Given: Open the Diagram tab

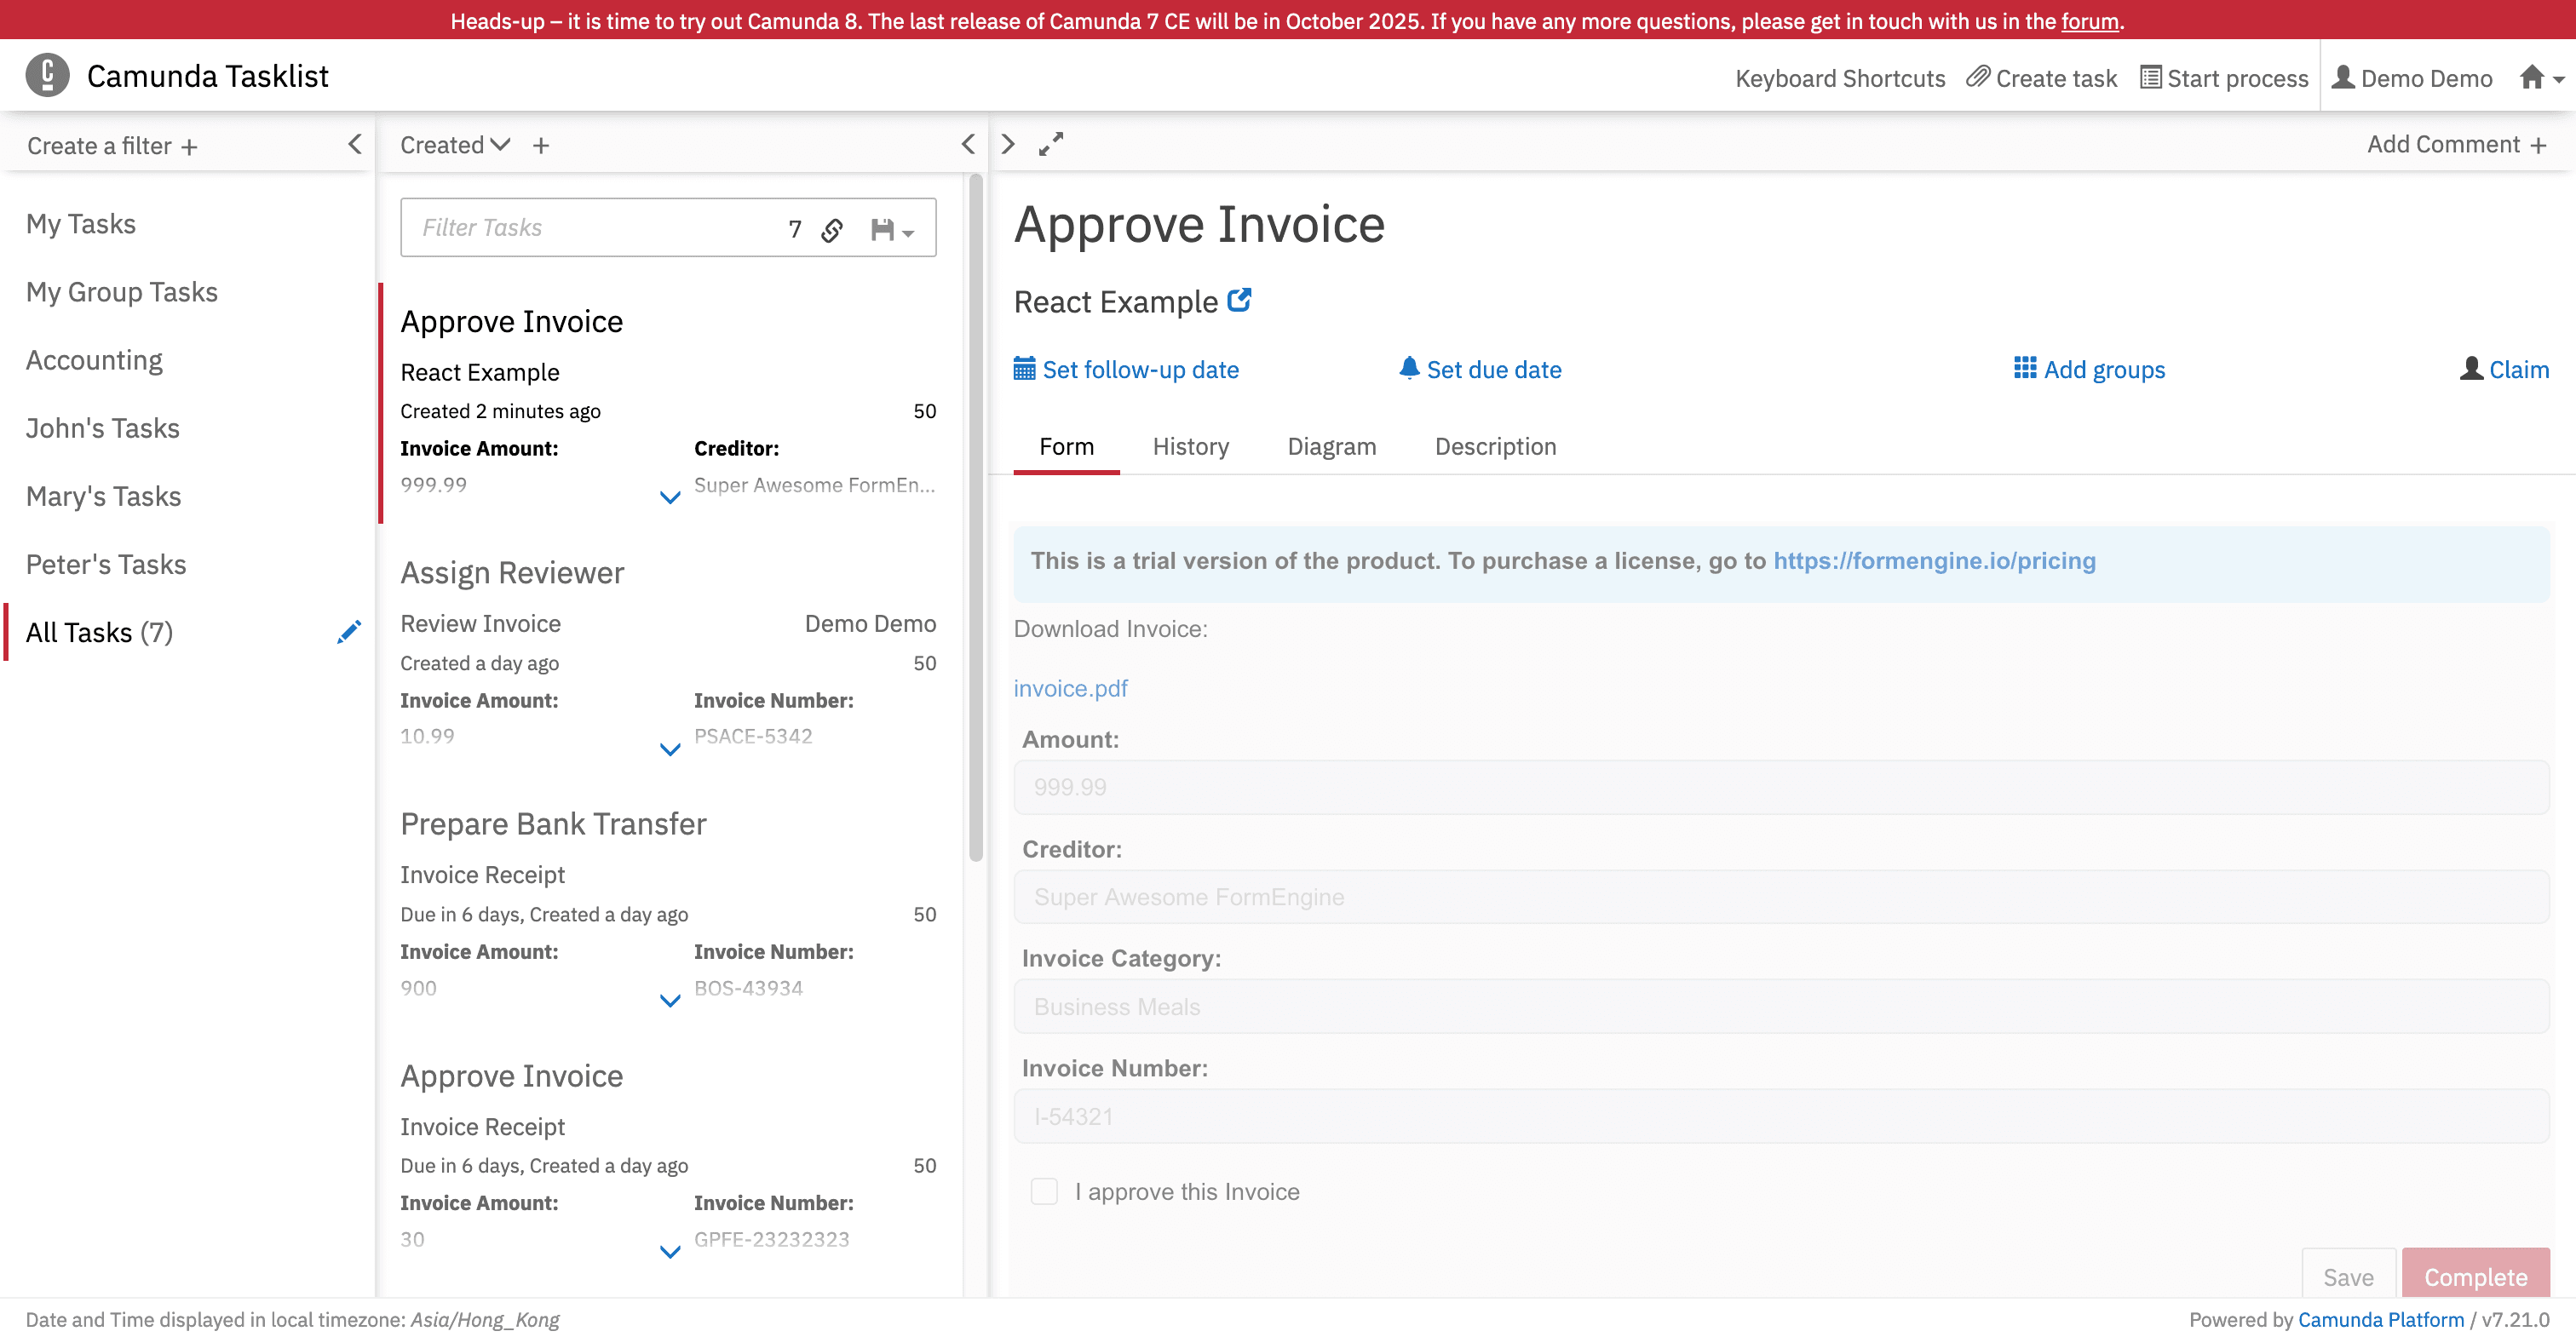Looking at the screenshot, I should [x=1331, y=447].
